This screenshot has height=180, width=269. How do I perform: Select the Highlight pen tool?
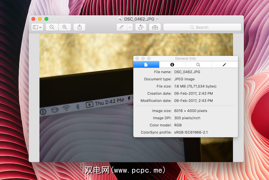(x=121, y=27)
